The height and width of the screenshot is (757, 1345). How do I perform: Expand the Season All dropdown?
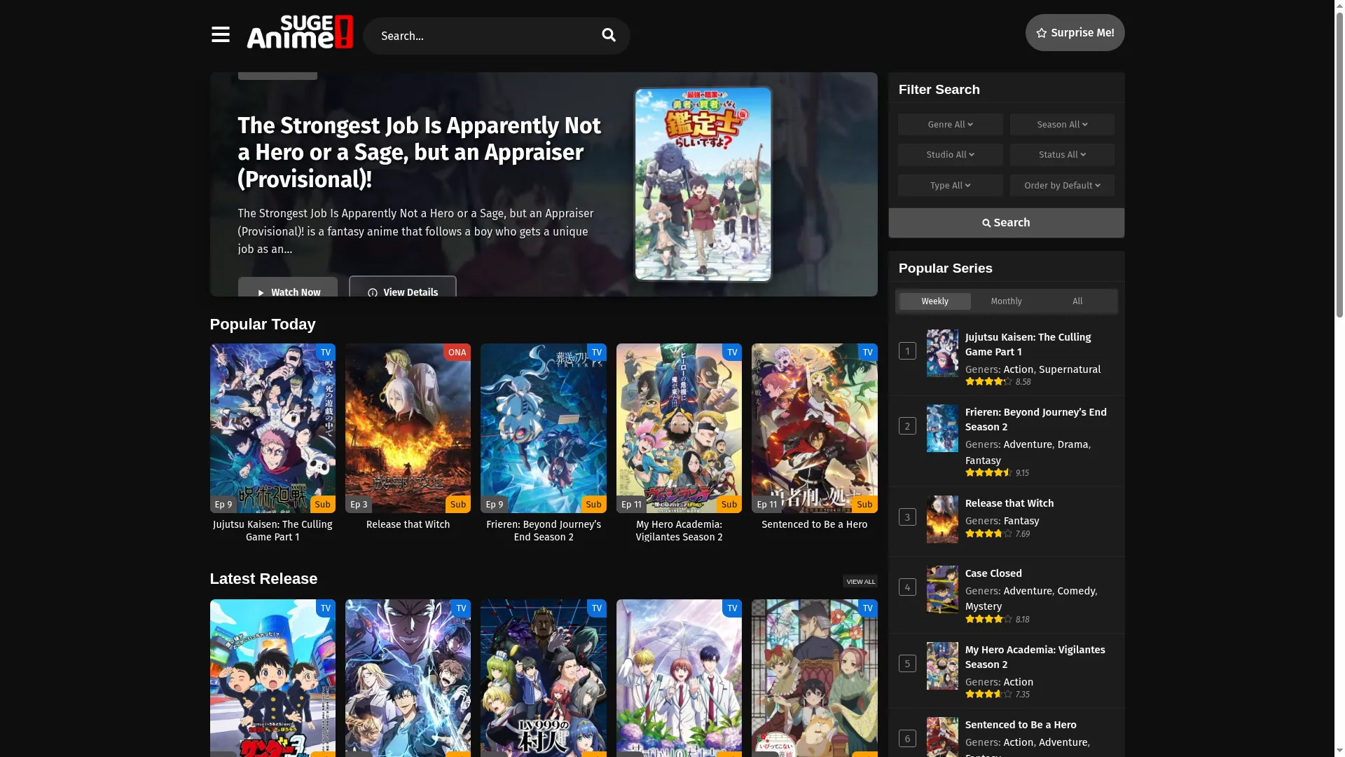(1062, 124)
